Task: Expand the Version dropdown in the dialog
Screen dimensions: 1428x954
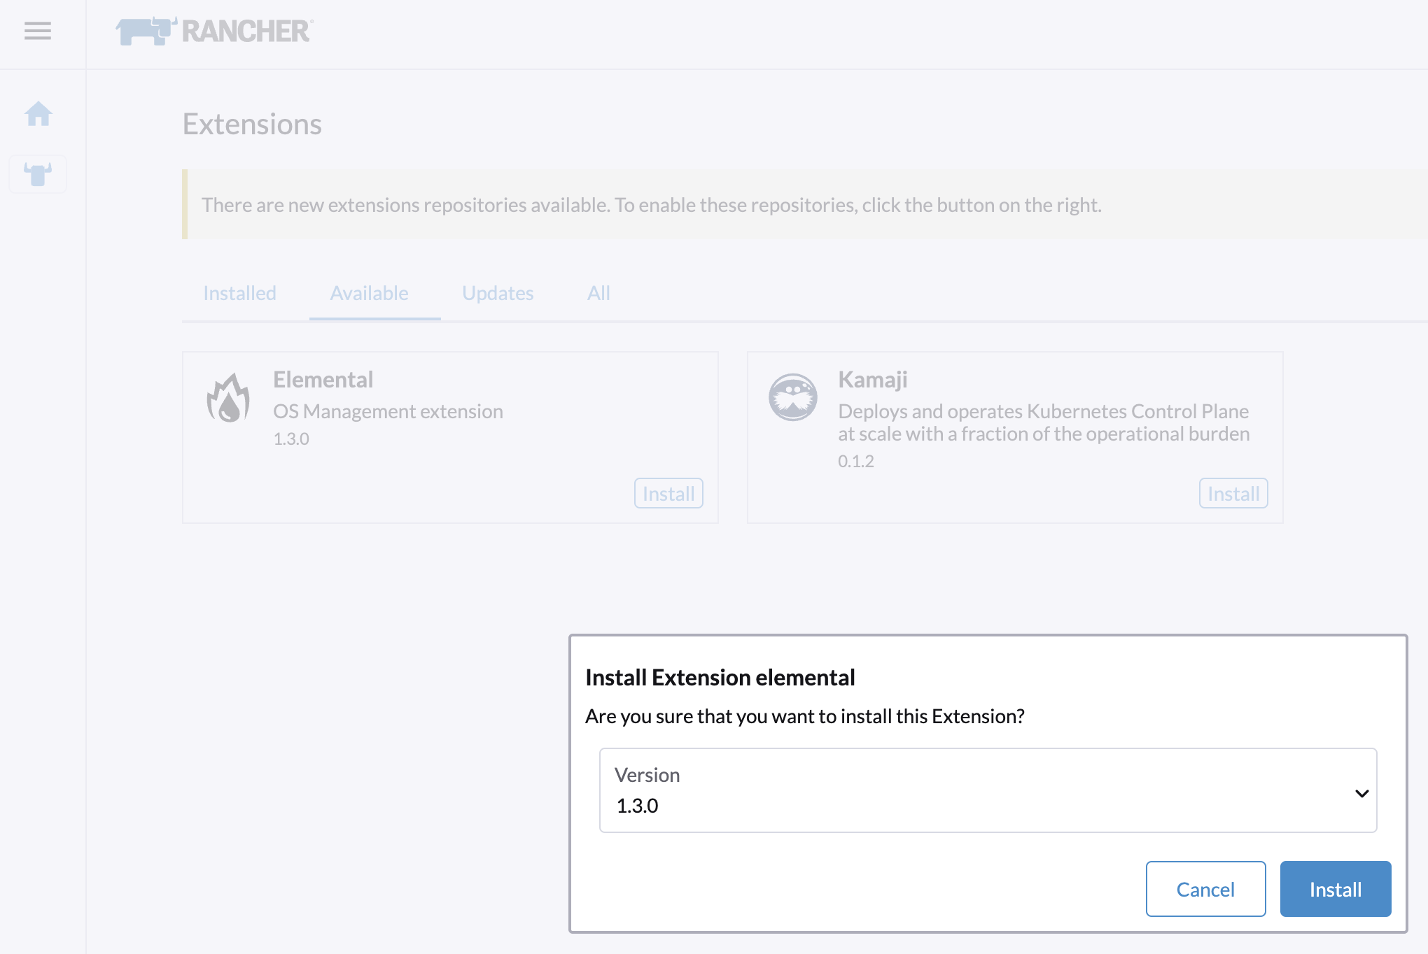Action: click(x=1361, y=792)
